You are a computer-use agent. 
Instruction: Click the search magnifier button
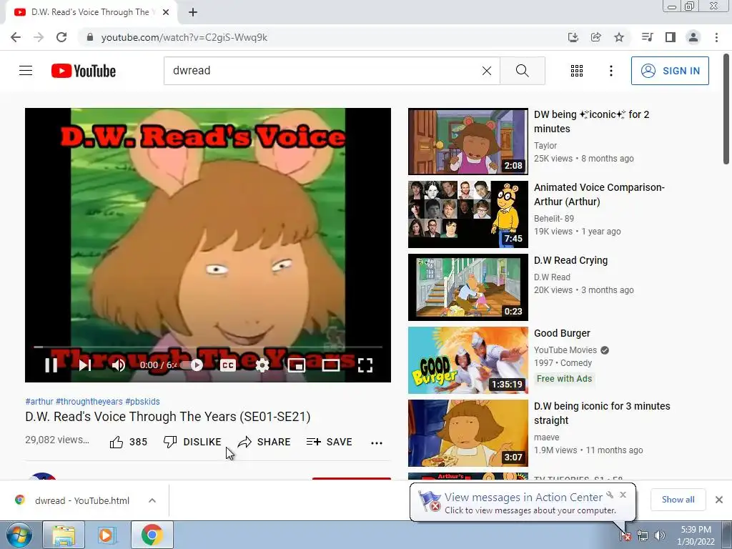pos(523,71)
